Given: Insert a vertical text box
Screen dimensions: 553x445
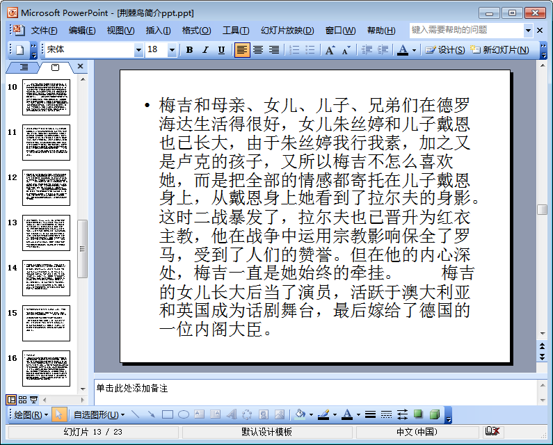Looking at the screenshot, I should click(x=215, y=414).
